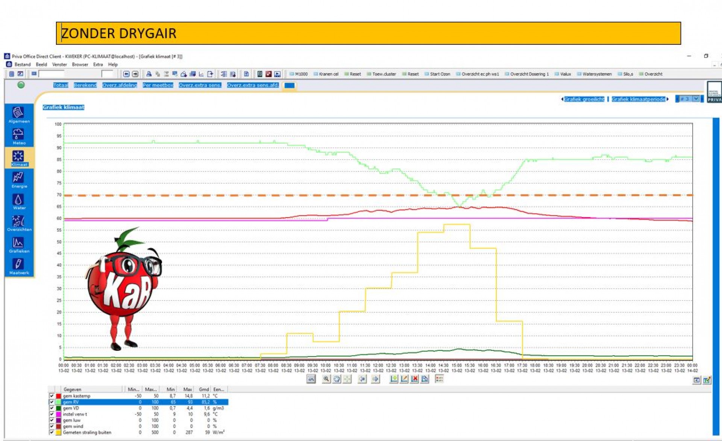
Task: Click the help question-mark toolbar icon
Action: [x=246, y=74]
